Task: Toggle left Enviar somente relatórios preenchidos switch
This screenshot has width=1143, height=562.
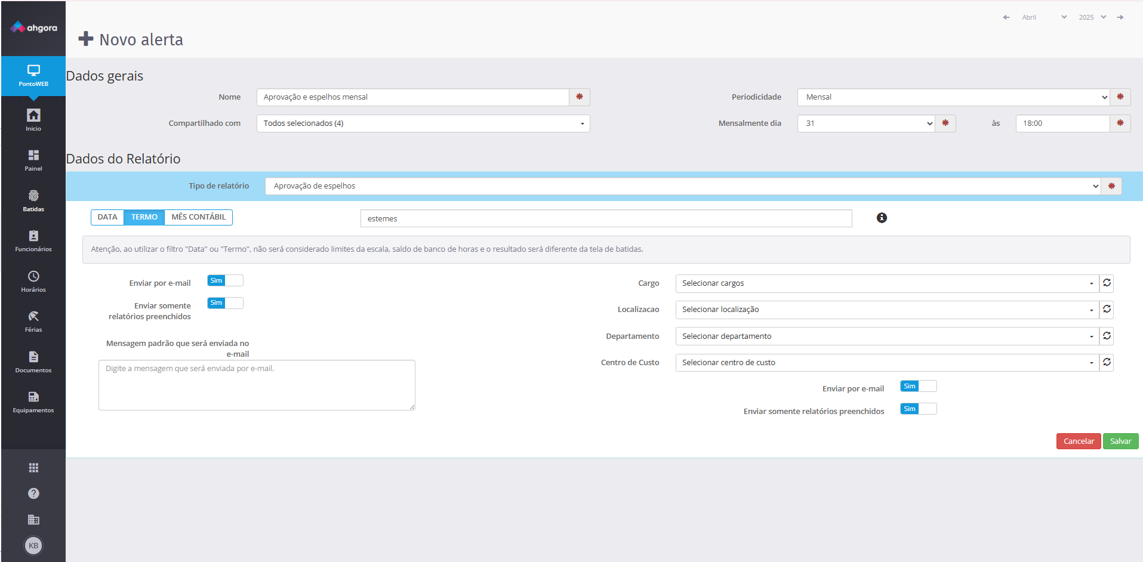Action: (x=225, y=303)
